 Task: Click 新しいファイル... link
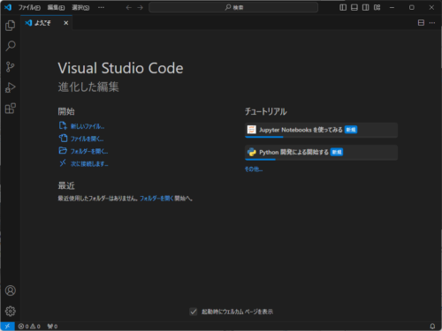[x=88, y=126]
